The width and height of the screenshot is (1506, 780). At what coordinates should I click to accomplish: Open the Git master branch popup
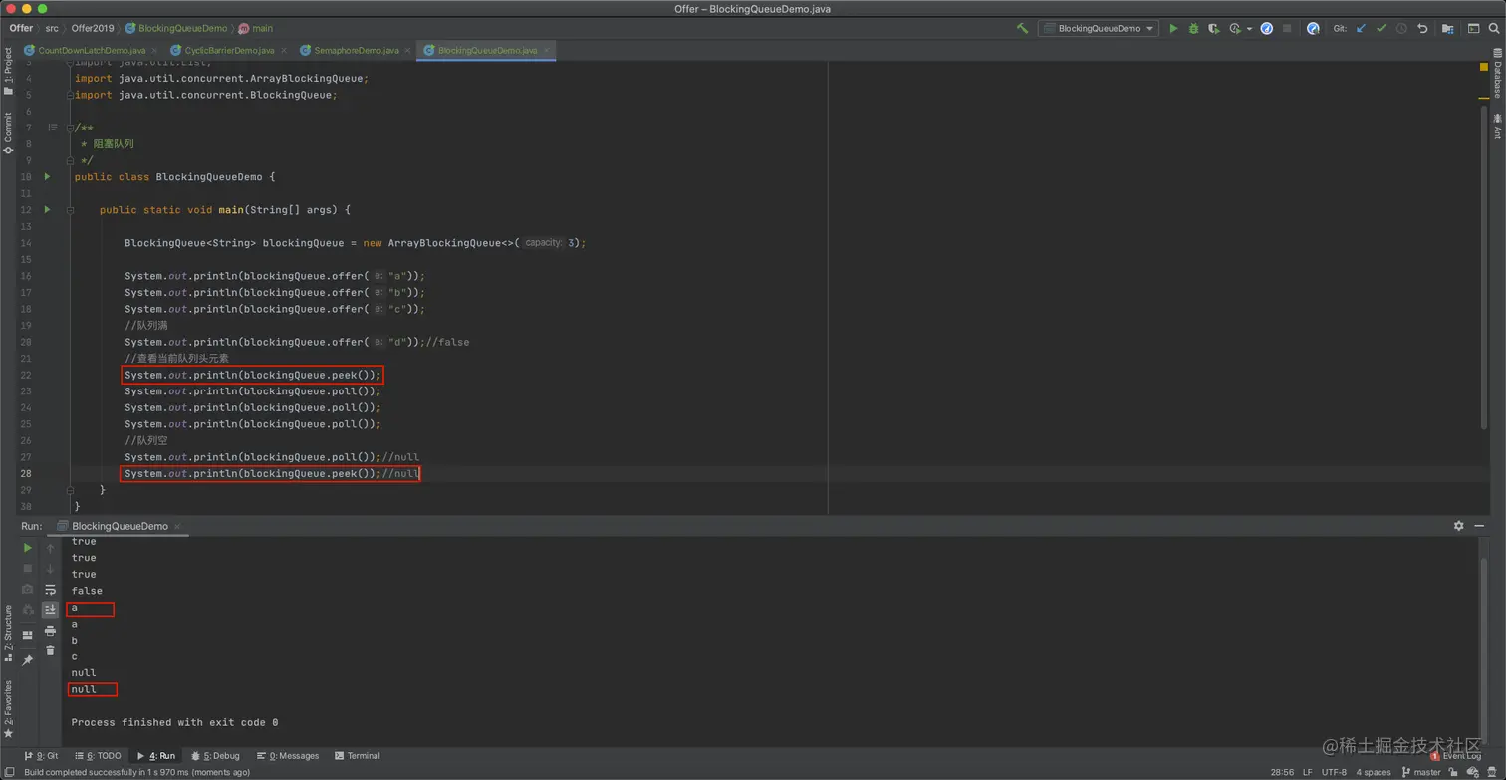(x=1421, y=772)
